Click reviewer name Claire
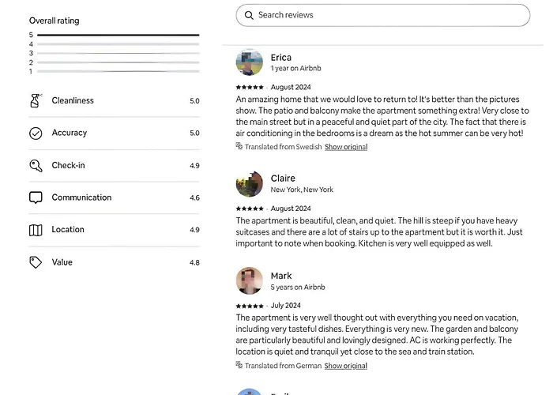 coord(283,179)
